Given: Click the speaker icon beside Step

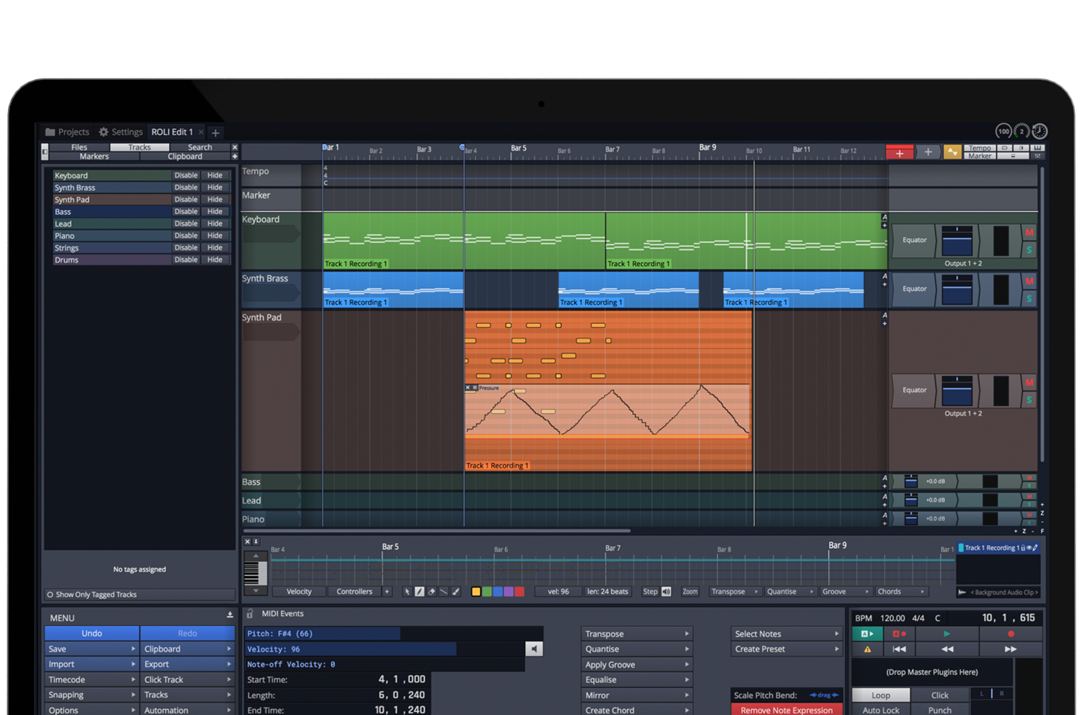Looking at the screenshot, I should pos(666,592).
